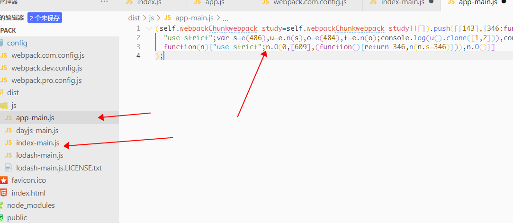Click the PACK workspace section header

8,30
